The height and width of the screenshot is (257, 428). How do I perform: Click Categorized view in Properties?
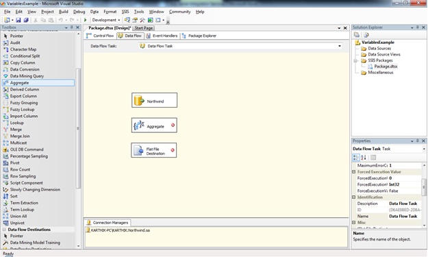click(x=356, y=158)
